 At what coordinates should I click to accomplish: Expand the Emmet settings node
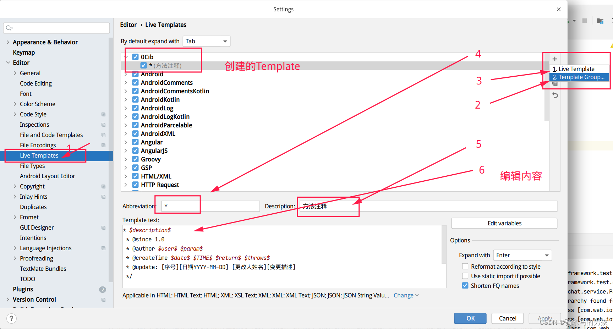coord(15,217)
